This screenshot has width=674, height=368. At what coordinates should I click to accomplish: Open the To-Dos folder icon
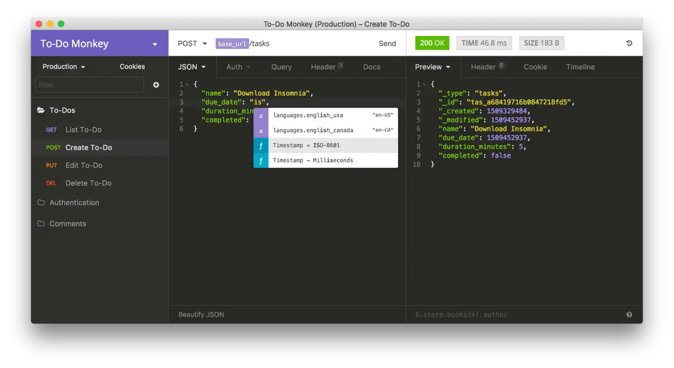tap(41, 110)
